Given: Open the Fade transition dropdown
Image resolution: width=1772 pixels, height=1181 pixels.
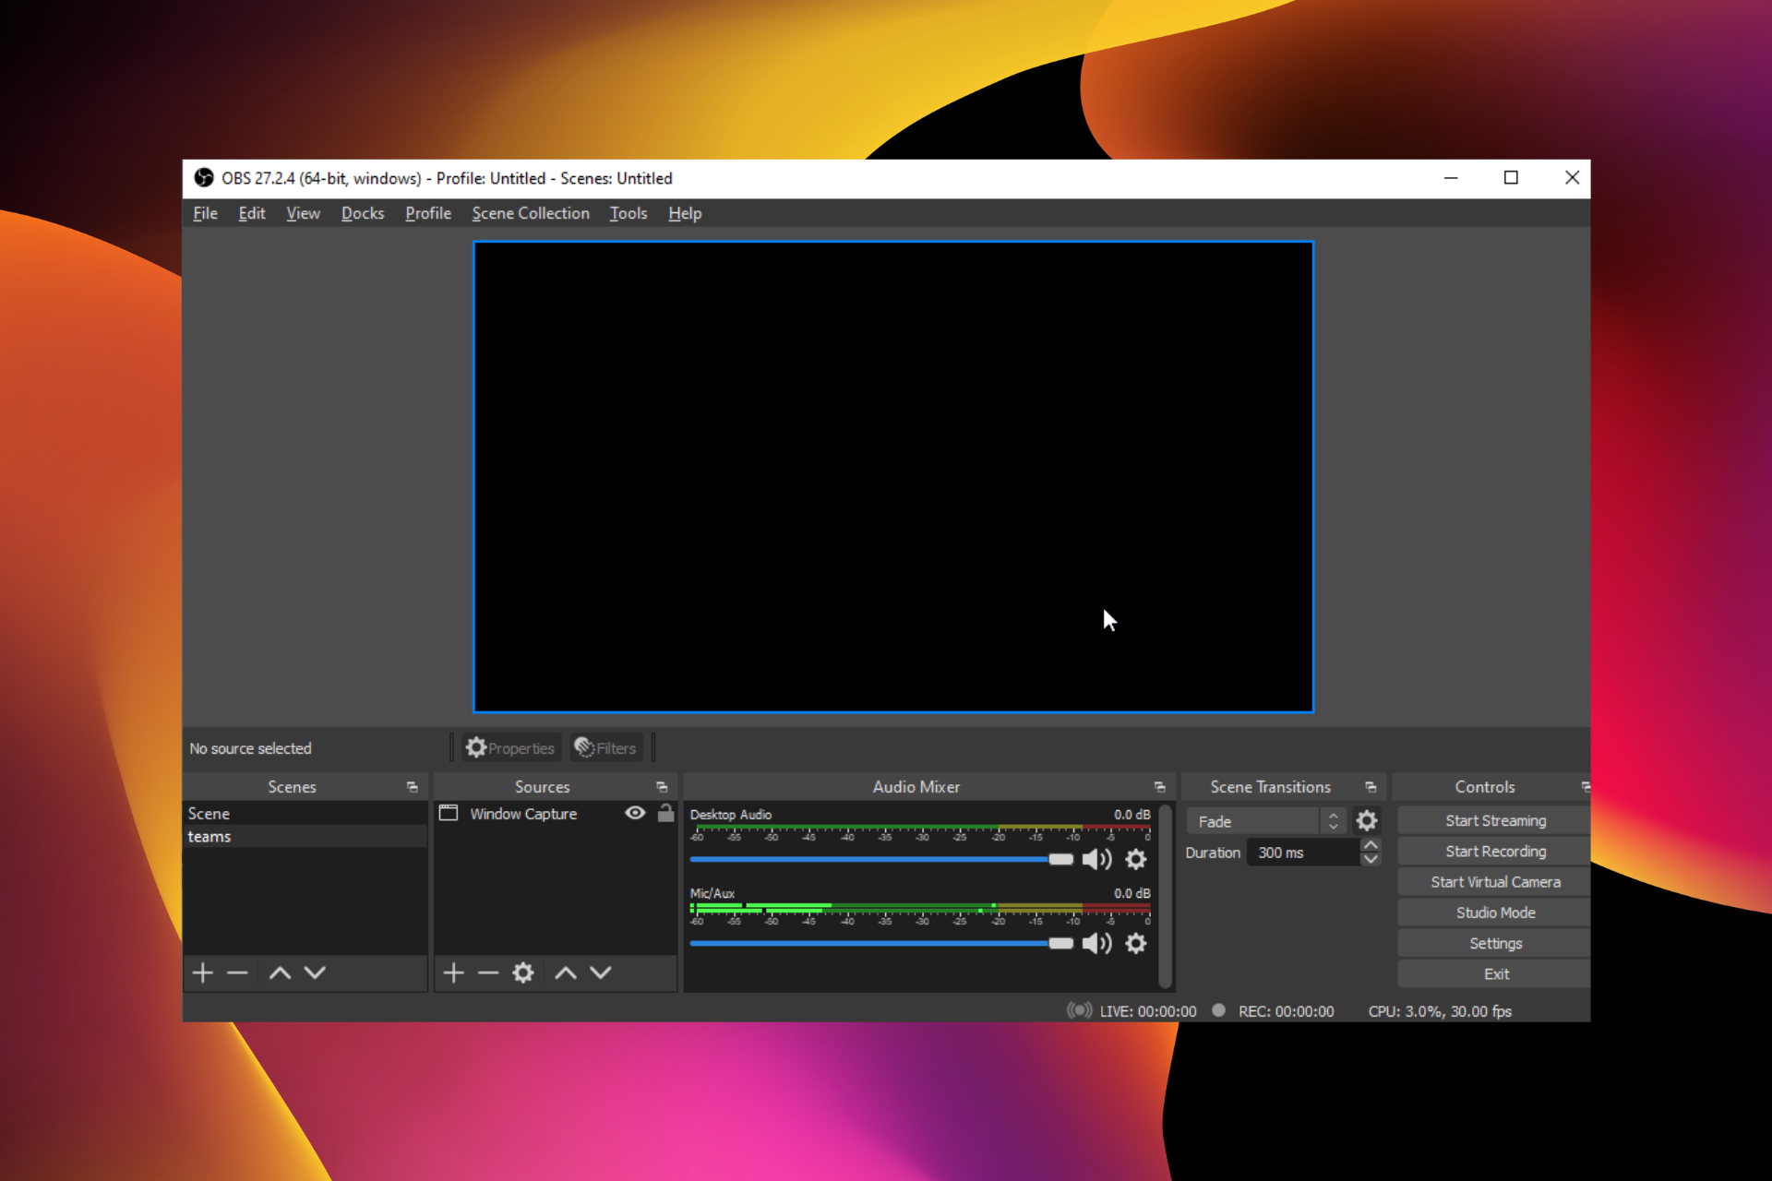Looking at the screenshot, I should tap(1265, 821).
